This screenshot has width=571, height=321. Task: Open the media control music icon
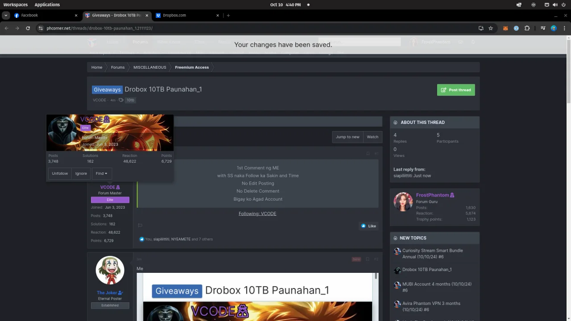pyautogui.click(x=543, y=28)
